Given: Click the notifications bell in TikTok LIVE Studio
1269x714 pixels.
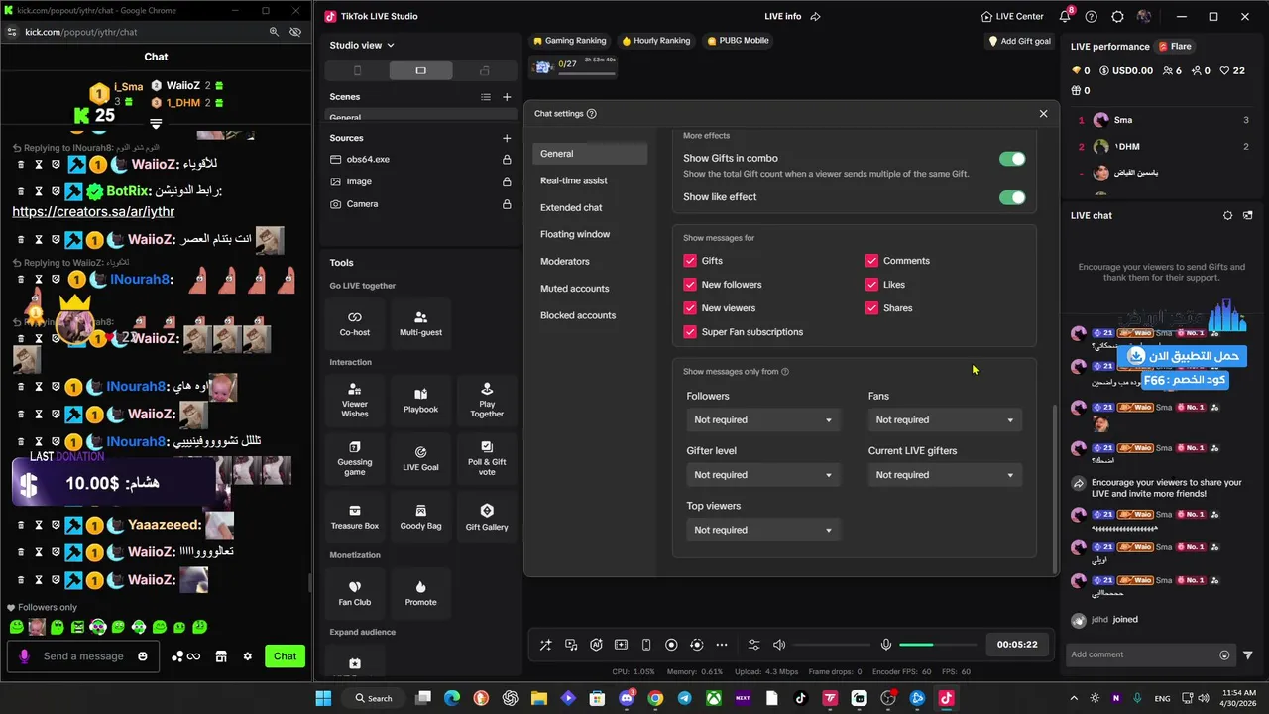Looking at the screenshot, I should 1065,16.
